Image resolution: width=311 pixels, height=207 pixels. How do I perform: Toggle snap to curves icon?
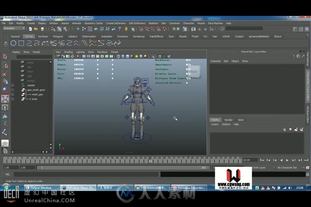[147, 29]
